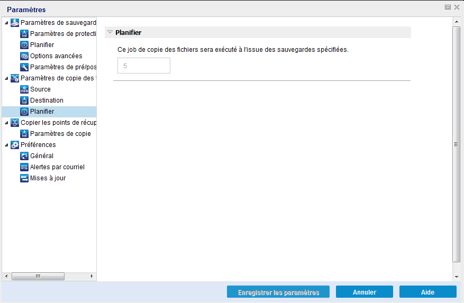Collapse the Planifier section header triangle
464x303 pixels.
coord(110,32)
